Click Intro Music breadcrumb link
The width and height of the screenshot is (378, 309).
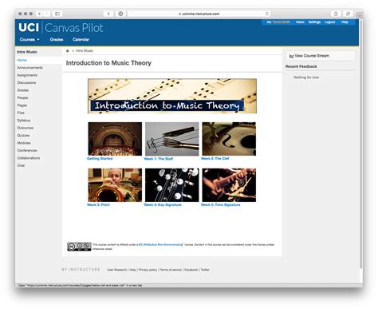pos(85,50)
